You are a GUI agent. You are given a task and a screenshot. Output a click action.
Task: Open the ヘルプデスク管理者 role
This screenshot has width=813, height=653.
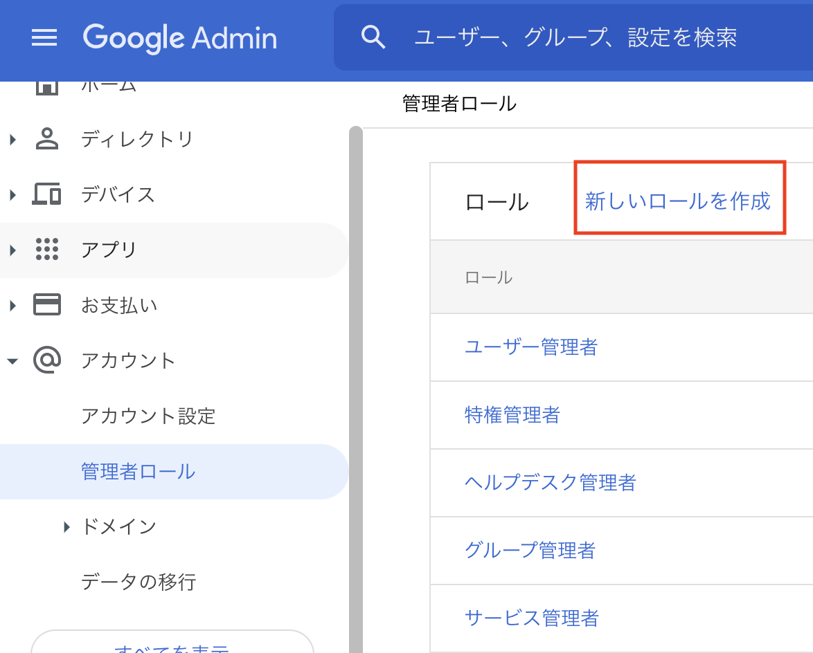[x=550, y=483]
